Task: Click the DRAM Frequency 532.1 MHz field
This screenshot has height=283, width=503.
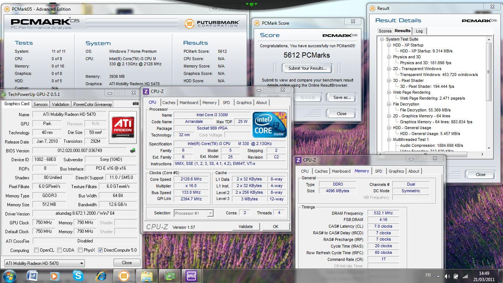Action: pos(384,213)
